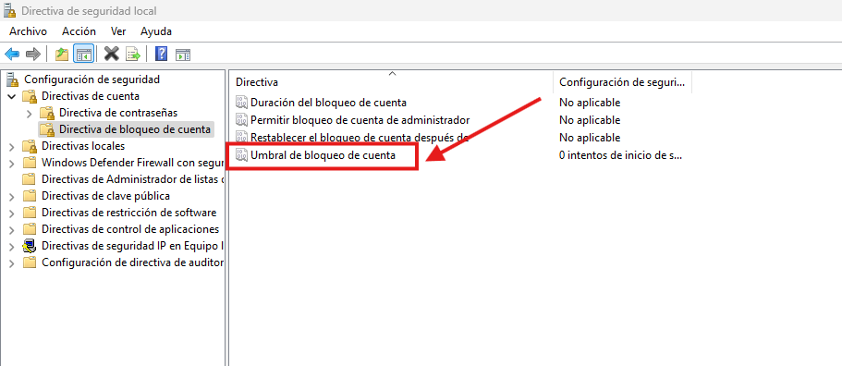Click the Directivas de cuenta folder icon

tap(30, 97)
